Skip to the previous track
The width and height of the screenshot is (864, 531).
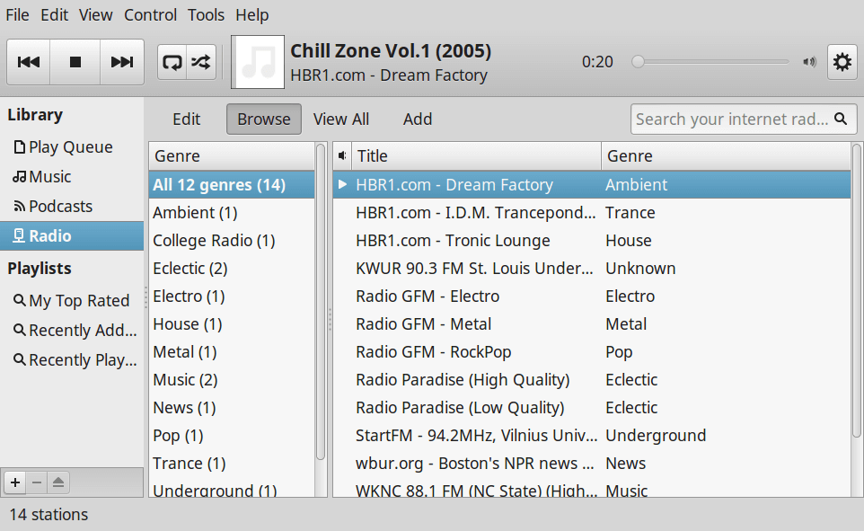click(x=29, y=62)
